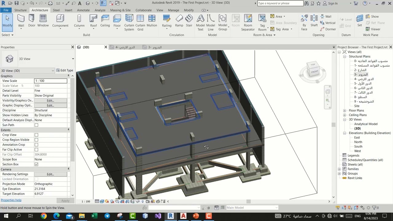393x221 pixels.
Task: Select the Tag Room tool
Action: pos(262,23)
